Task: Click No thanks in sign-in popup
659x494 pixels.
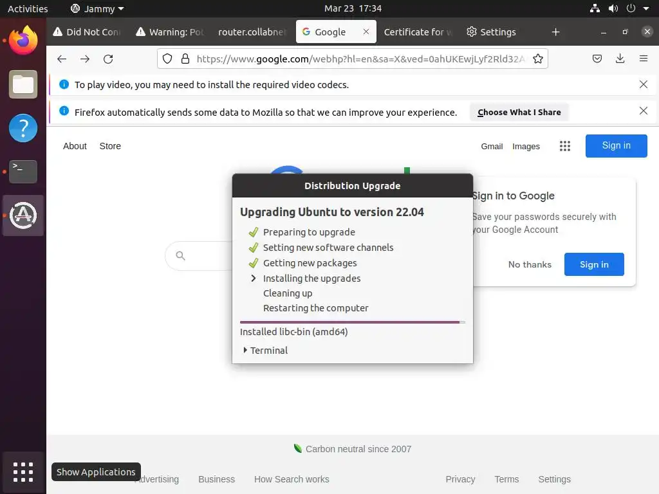Action: (530, 264)
